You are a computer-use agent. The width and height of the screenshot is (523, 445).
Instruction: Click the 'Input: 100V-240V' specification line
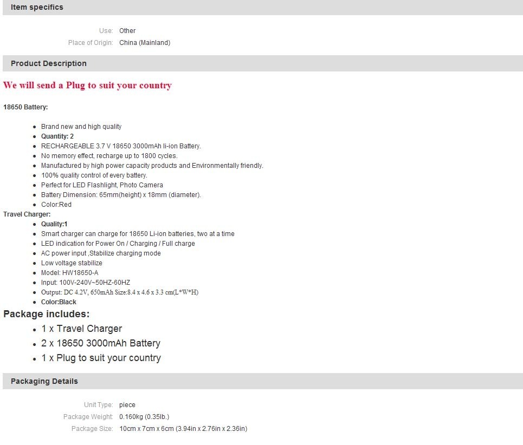[x=86, y=283]
